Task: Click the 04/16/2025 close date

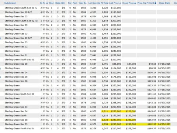Action: click(164, 64)
